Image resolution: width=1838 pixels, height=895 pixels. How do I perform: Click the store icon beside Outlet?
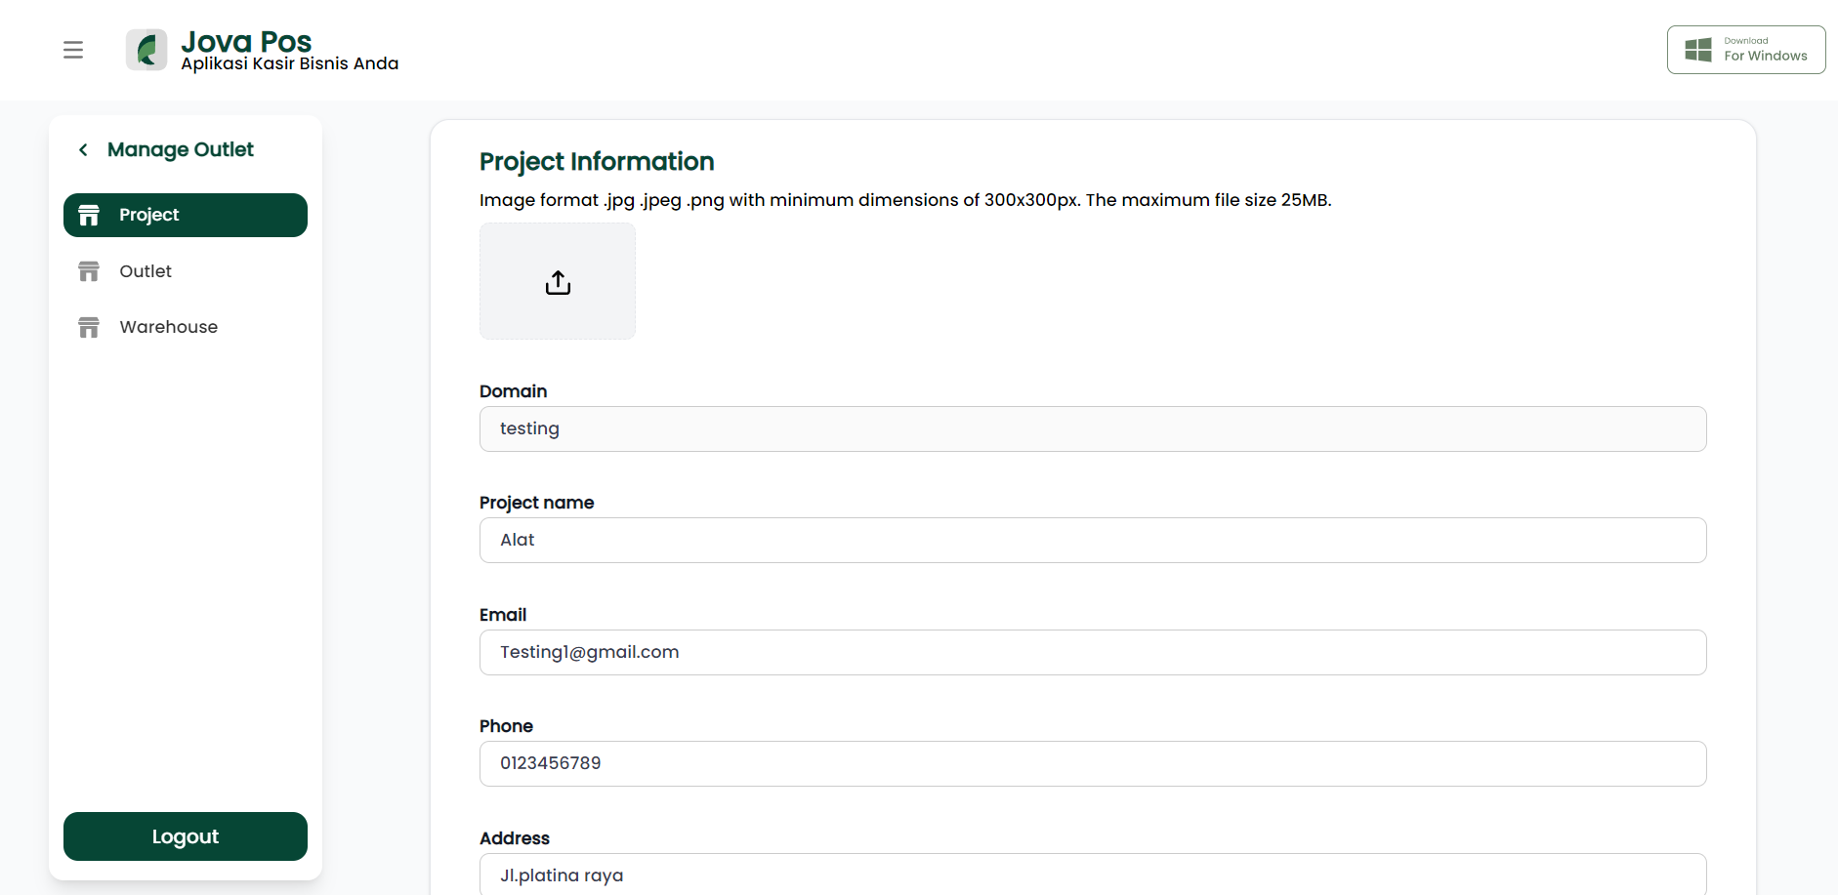(89, 271)
